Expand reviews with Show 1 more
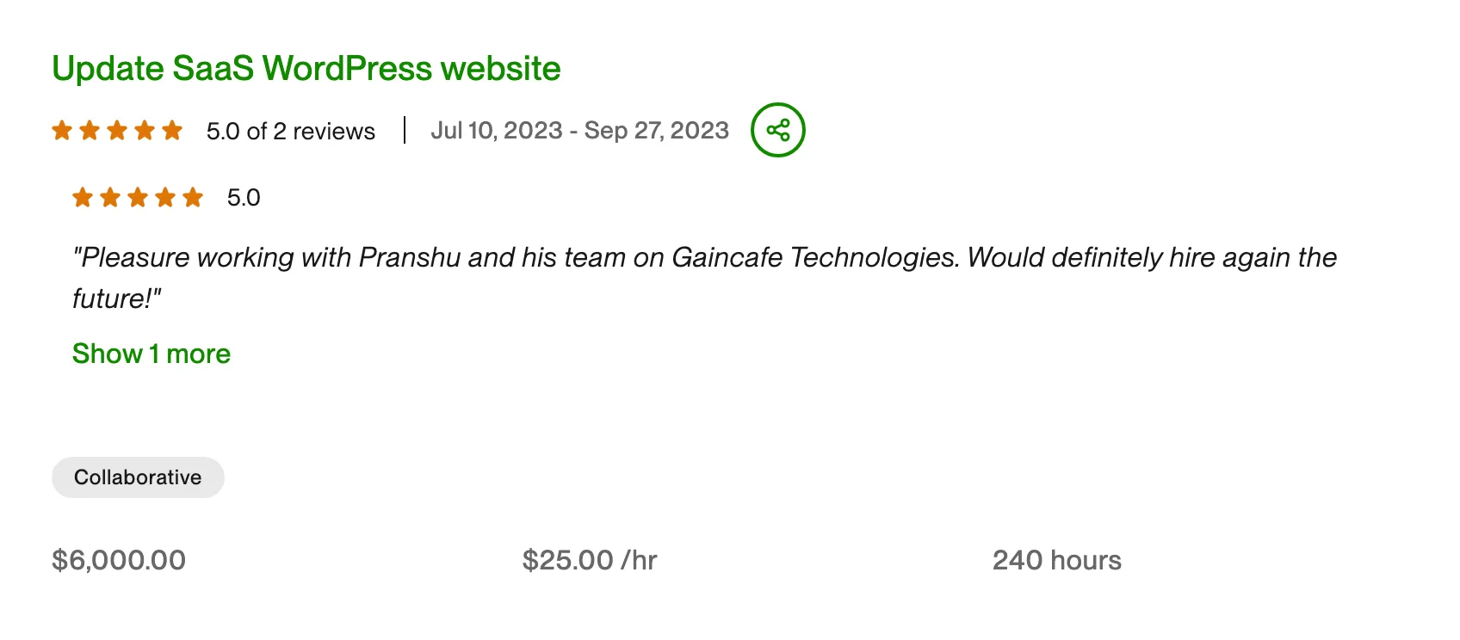 [x=152, y=354]
